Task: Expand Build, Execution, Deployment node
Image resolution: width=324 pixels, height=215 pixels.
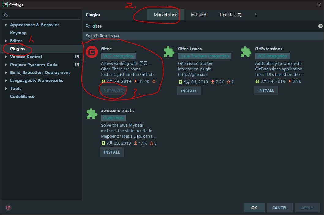Action: (x=6, y=72)
